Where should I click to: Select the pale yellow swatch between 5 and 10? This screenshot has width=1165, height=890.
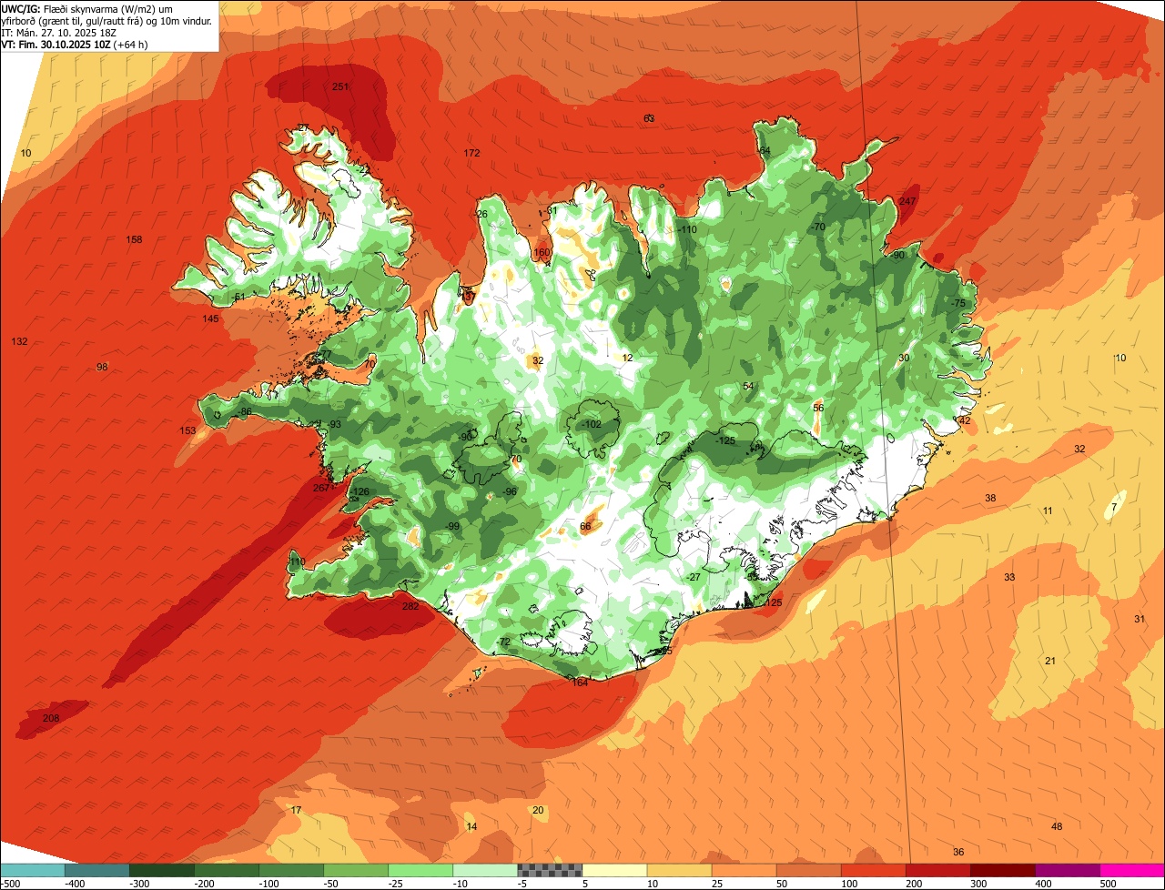(x=614, y=870)
